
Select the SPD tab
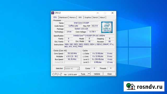click(x=80, y=17)
